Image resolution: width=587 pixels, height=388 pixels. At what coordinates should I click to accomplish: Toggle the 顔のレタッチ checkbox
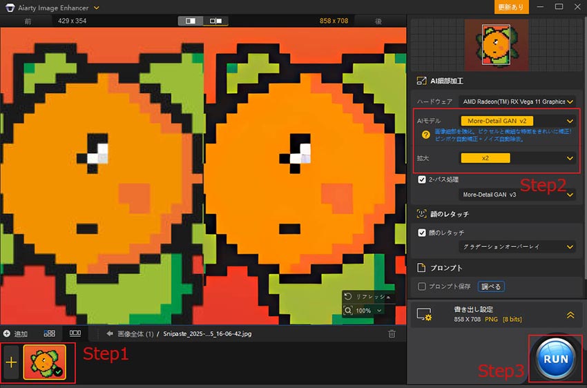(x=422, y=233)
